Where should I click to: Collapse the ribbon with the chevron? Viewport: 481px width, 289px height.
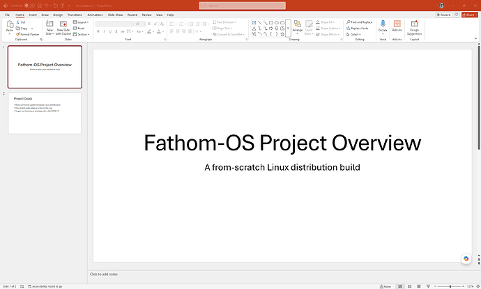[x=476, y=38]
